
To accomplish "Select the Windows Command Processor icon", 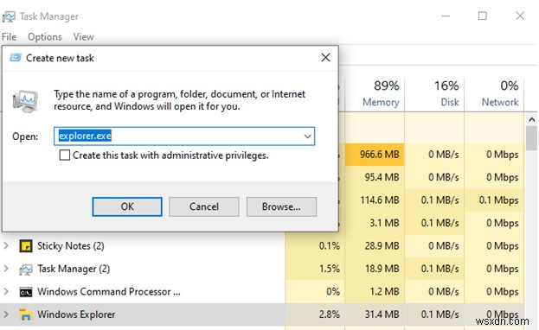I will [x=26, y=292].
